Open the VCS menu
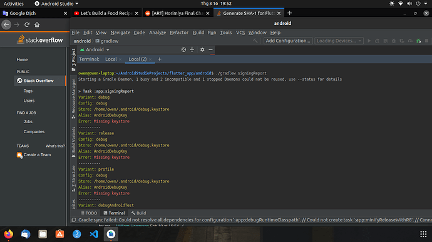Viewport: 432px width, 242px height. pos(240,33)
